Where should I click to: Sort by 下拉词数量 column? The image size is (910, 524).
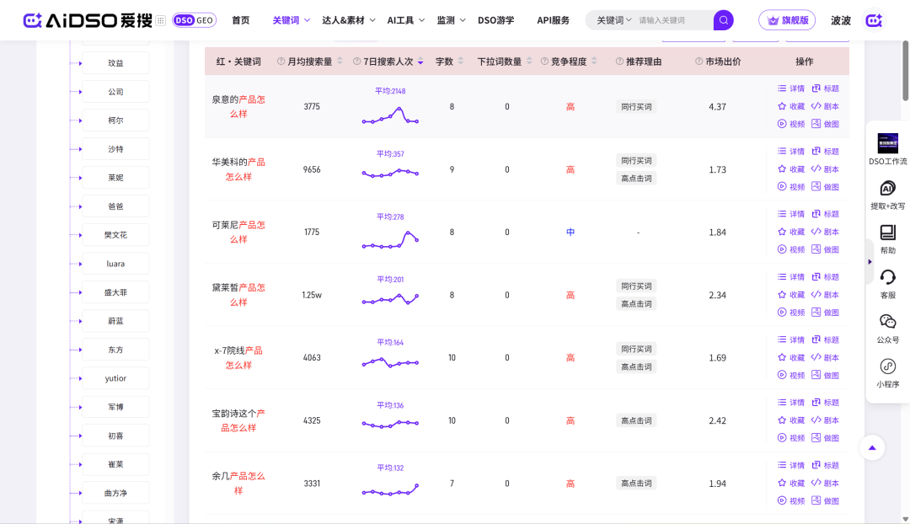pos(528,61)
